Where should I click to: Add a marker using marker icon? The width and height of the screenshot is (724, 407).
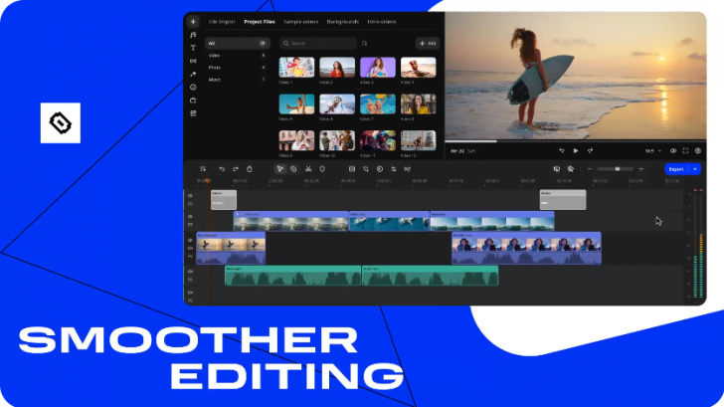322,169
